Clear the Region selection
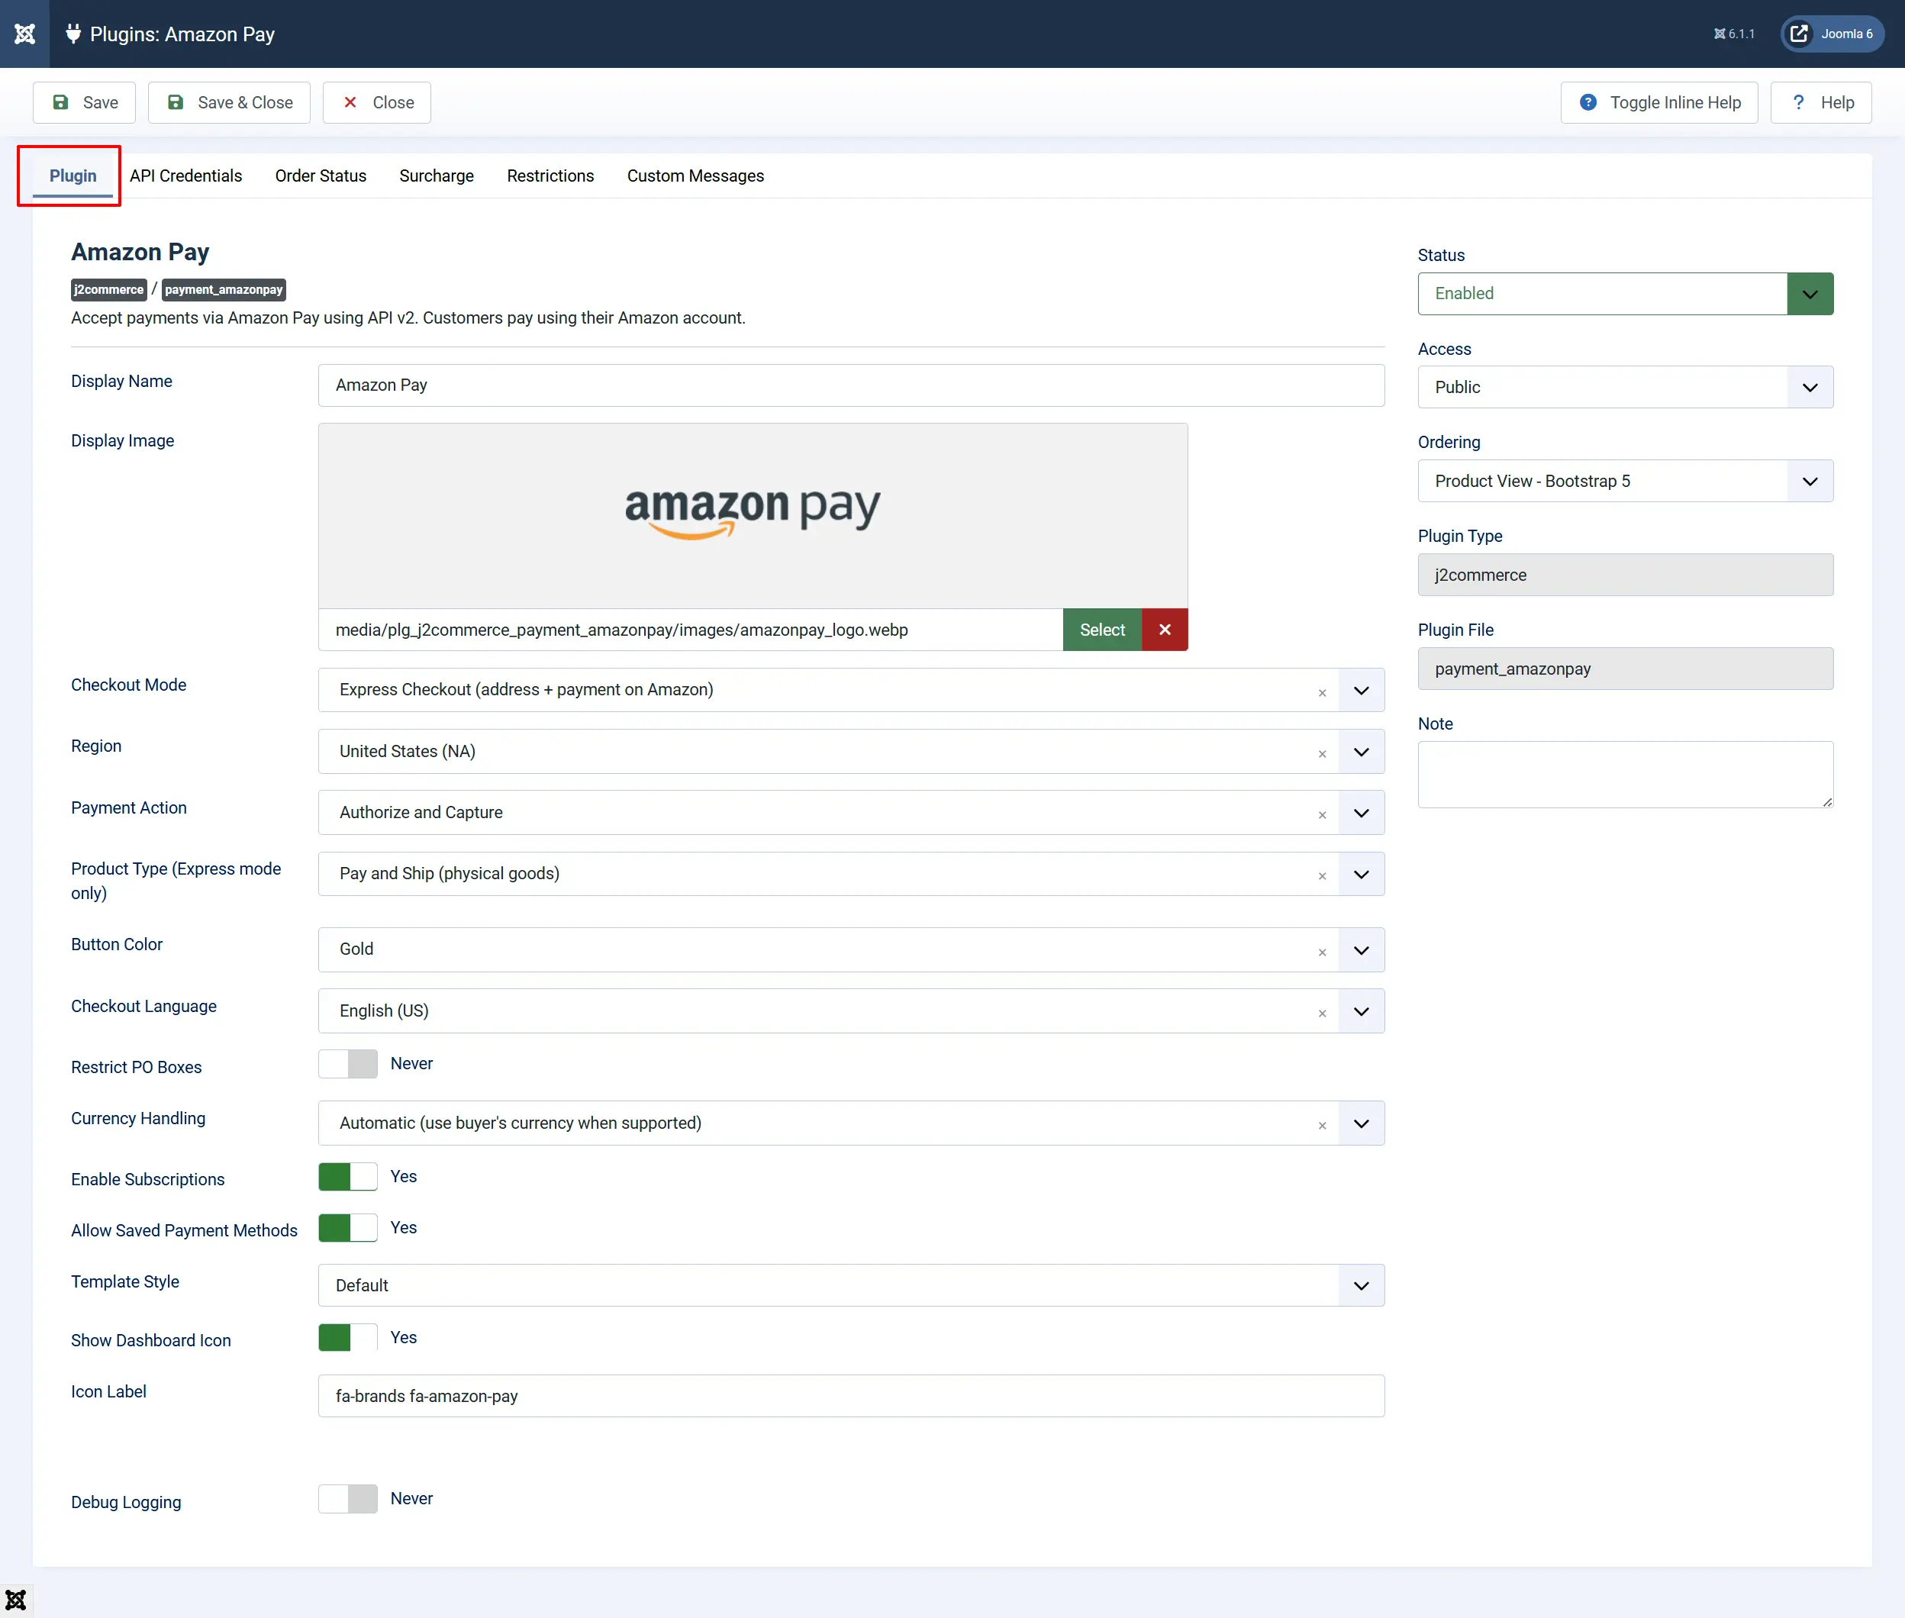 point(1323,754)
